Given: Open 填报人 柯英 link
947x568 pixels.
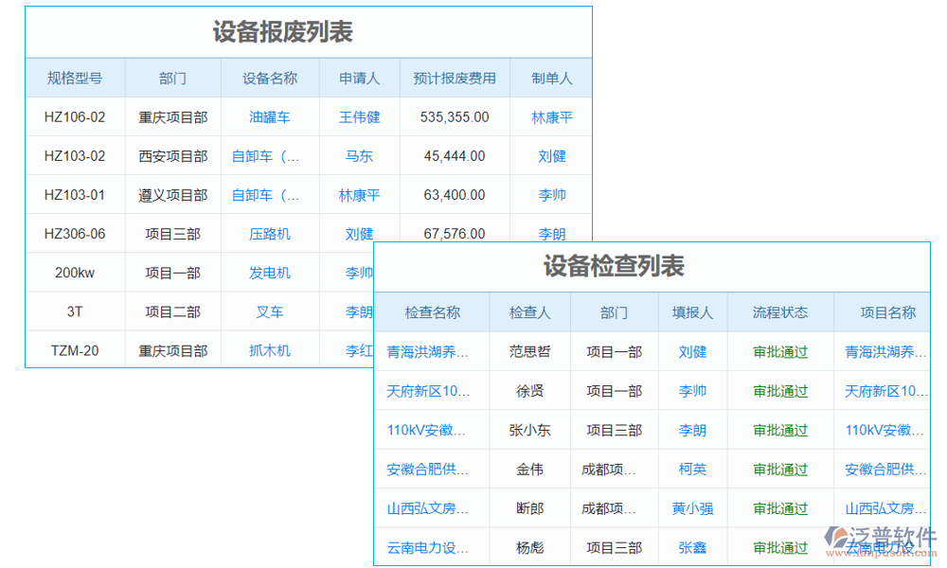Looking at the screenshot, I should (692, 469).
